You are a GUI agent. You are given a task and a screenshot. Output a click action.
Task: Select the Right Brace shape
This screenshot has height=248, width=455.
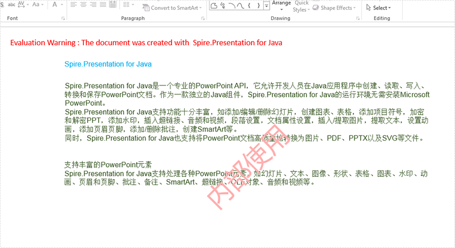(258, 6)
